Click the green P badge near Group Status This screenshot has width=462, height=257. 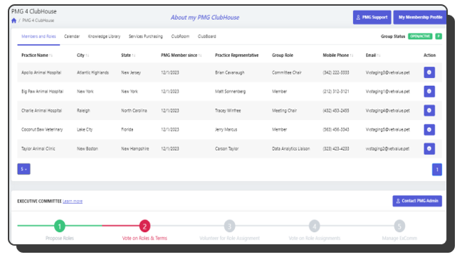[x=439, y=36]
